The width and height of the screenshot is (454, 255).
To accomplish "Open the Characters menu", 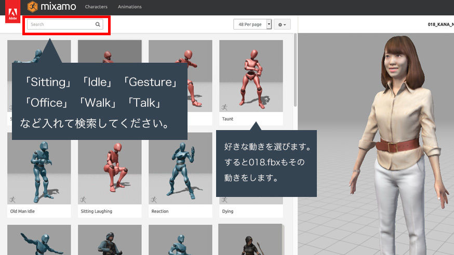I will point(96,7).
